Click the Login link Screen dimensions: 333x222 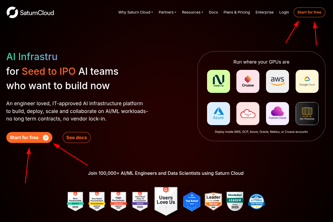(x=284, y=12)
